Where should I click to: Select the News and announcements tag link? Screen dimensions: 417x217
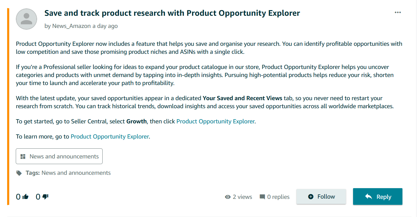(x=76, y=173)
